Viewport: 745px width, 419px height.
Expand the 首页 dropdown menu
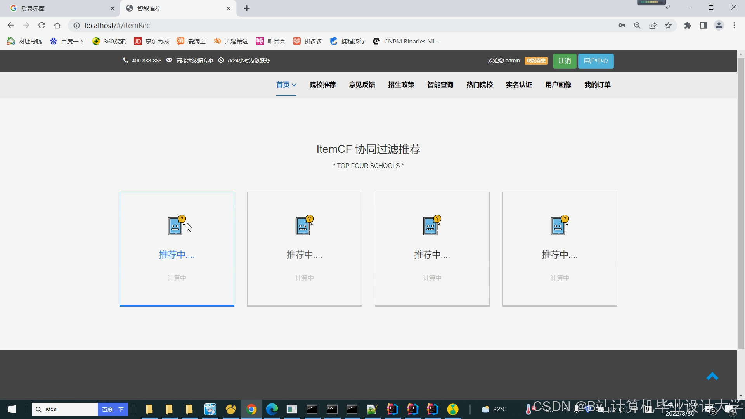click(286, 85)
